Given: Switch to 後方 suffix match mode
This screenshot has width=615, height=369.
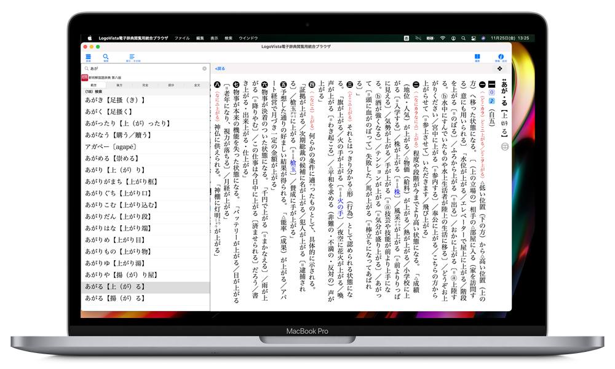Looking at the screenshot, I should (x=119, y=85).
